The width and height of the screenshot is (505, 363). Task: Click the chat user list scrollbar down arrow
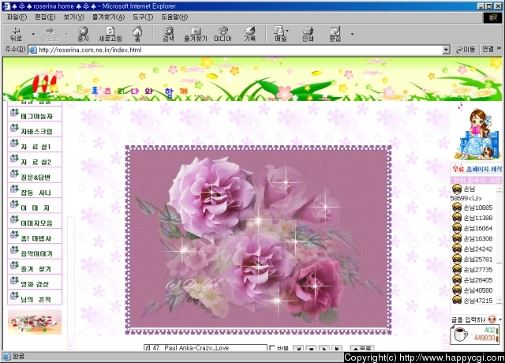(499, 300)
